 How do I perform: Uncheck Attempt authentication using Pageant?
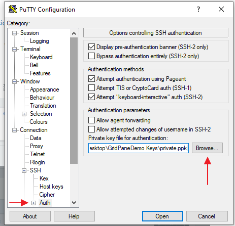[x=91, y=79]
